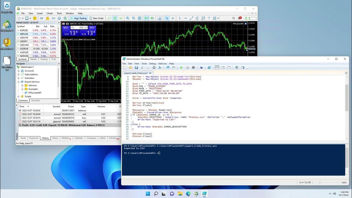Show script pane top layout
This screenshot has width=352, height=198.
coord(217,68)
